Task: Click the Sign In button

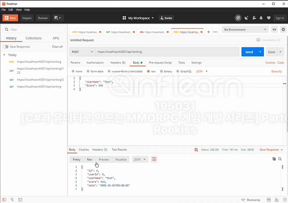Action: pyautogui.click(x=280, y=18)
